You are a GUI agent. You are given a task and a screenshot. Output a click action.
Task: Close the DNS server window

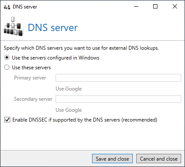[x=175, y=6]
